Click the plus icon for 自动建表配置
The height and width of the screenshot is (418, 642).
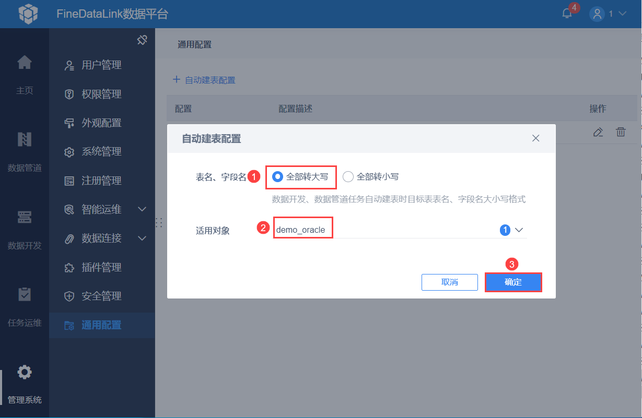pyautogui.click(x=177, y=80)
